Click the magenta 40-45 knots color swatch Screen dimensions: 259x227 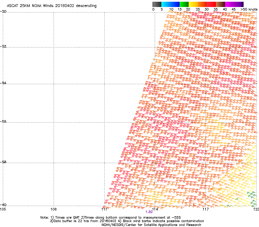pyautogui.click(x=230, y=4)
